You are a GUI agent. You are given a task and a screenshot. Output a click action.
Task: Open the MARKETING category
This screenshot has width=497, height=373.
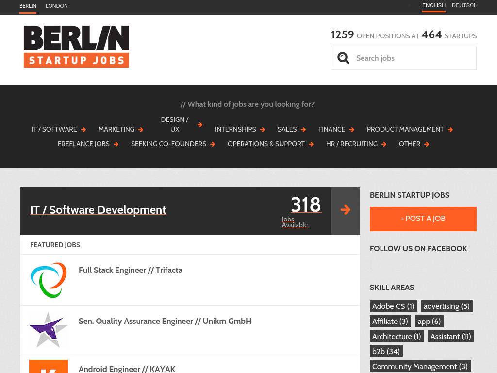(x=116, y=129)
